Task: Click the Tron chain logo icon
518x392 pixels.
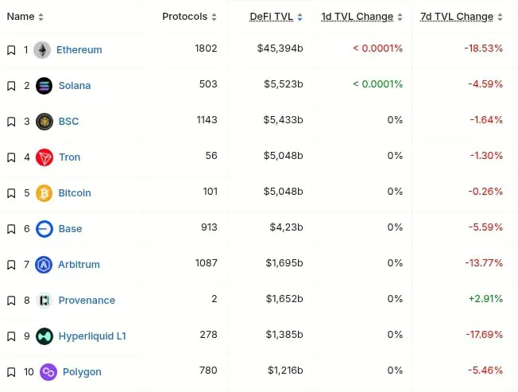Action: point(44,157)
